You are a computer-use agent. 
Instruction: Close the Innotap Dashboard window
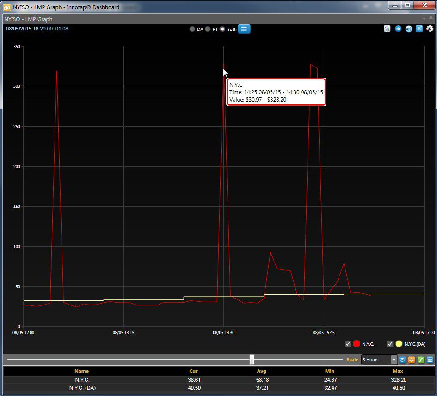point(425,5)
